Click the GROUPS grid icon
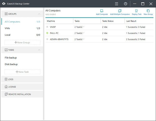 point(6,14)
